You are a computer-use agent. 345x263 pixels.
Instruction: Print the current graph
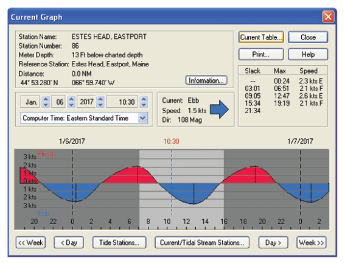pyautogui.click(x=261, y=54)
